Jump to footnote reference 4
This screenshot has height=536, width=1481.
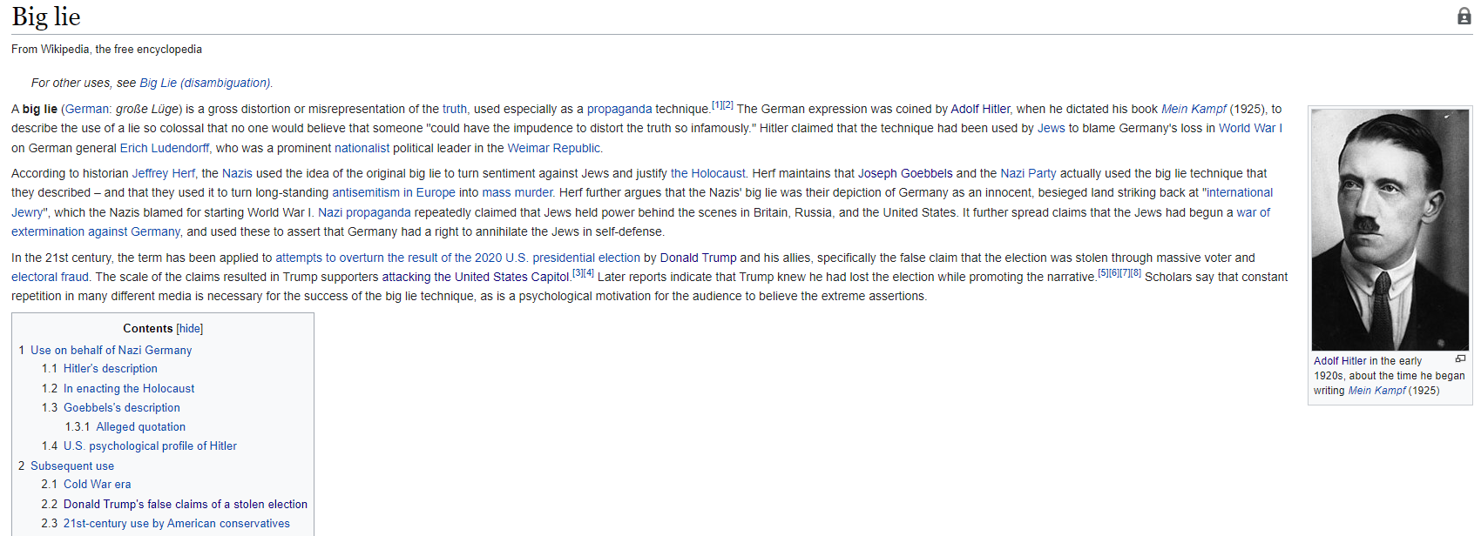(x=589, y=273)
